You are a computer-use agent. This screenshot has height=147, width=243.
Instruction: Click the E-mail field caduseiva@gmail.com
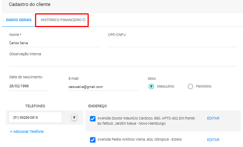tap(104, 87)
